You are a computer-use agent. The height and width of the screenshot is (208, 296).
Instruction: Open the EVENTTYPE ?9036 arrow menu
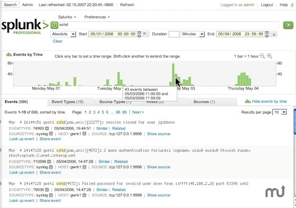coord(47,190)
